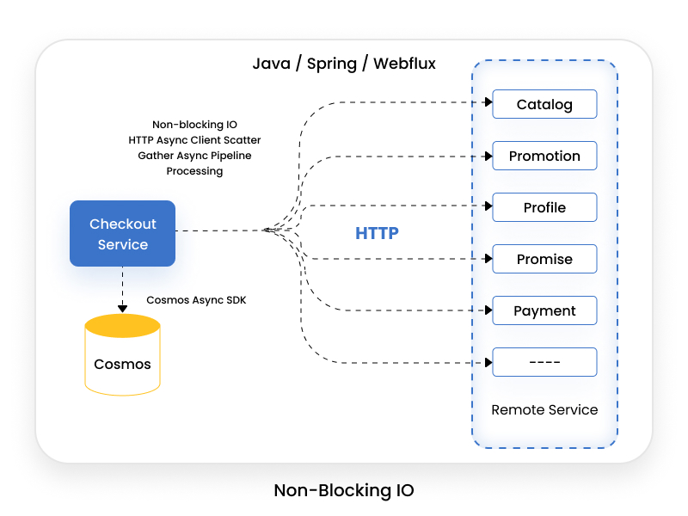Viewport: 688px width, 516px height.
Task: Select the placeholder dashes service box
Action: [544, 362]
